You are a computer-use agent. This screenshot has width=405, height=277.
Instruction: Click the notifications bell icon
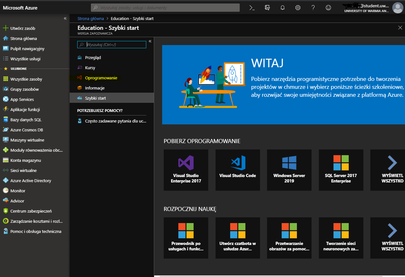coord(282,8)
